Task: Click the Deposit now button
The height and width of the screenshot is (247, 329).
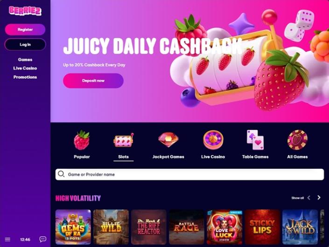Action: click(x=93, y=81)
